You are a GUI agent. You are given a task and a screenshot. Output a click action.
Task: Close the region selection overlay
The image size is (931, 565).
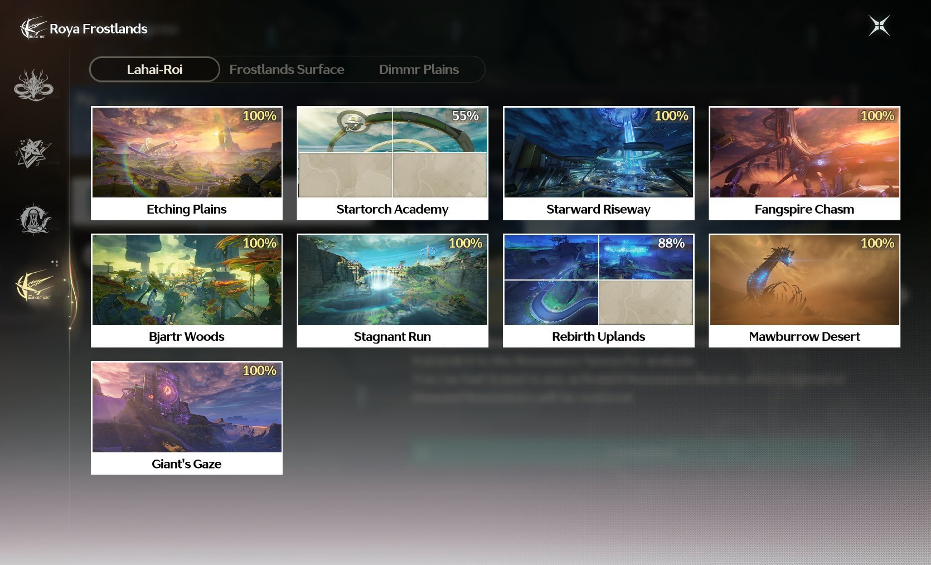879,26
